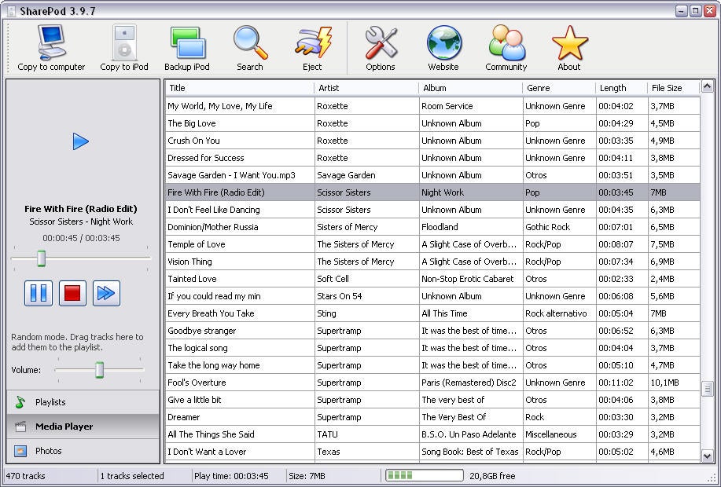This screenshot has height=487, width=721.
Task: Click the Volume slider handle
Action: [99, 369]
